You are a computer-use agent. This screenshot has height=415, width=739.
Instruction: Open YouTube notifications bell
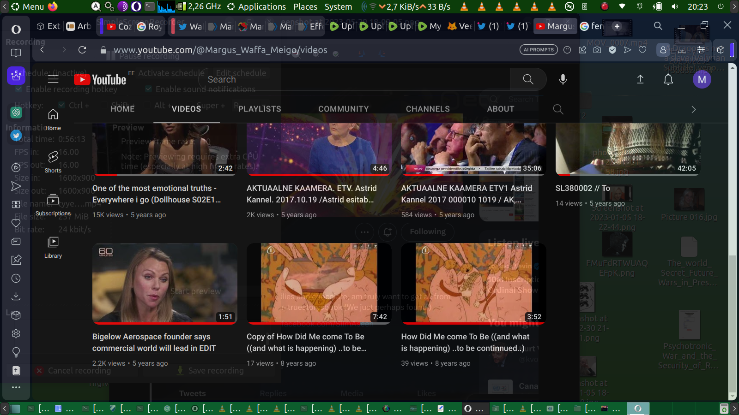(x=668, y=79)
